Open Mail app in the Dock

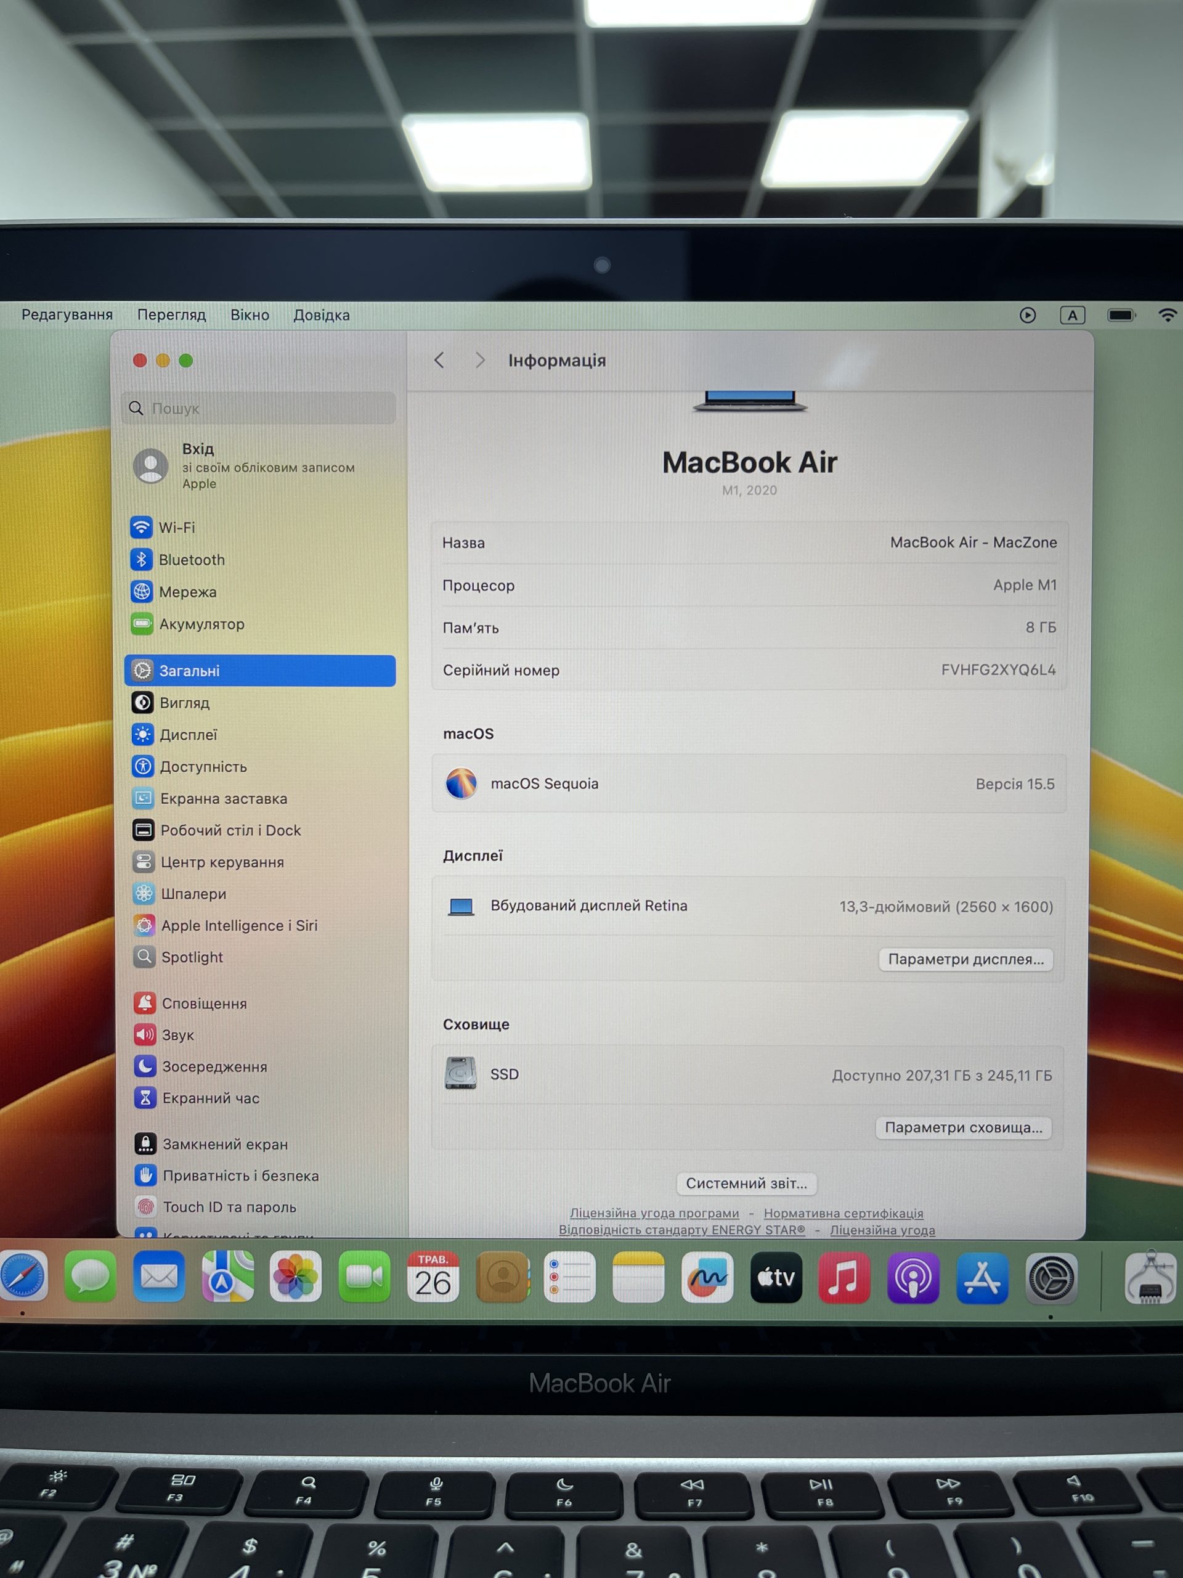coord(158,1277)
